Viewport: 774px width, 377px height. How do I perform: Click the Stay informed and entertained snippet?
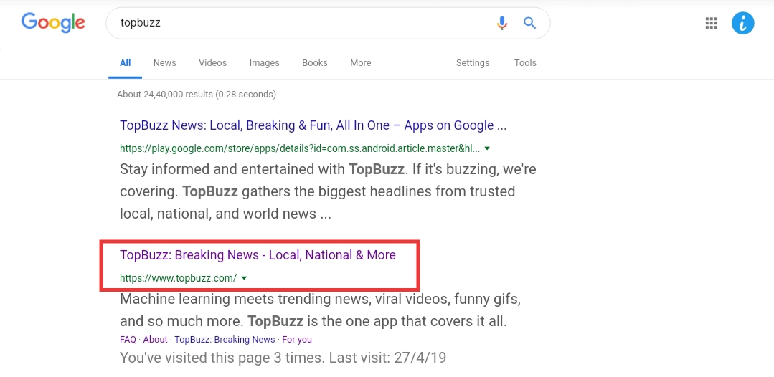pos(328,191)
